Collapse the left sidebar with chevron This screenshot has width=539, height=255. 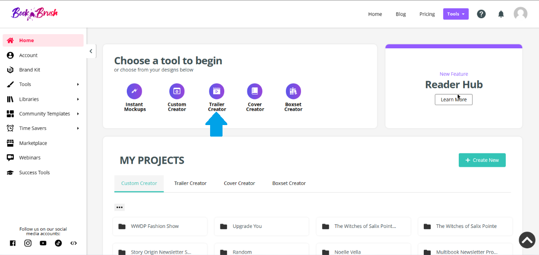click(91, 51)
